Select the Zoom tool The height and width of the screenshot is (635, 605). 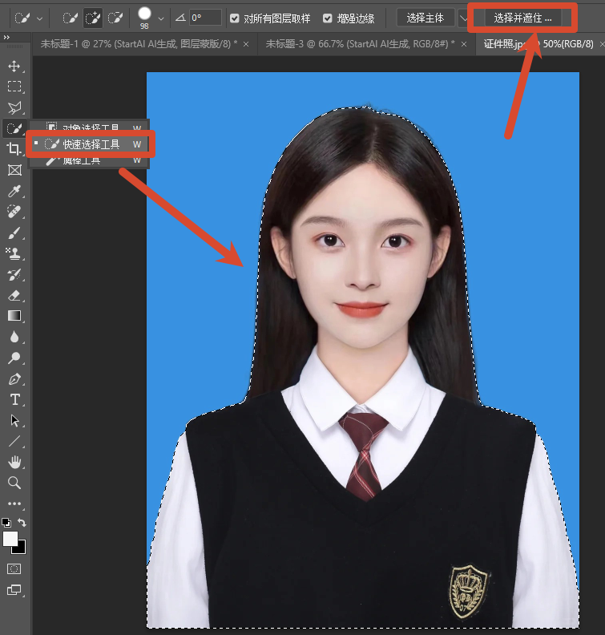click(x=14, y=483)
